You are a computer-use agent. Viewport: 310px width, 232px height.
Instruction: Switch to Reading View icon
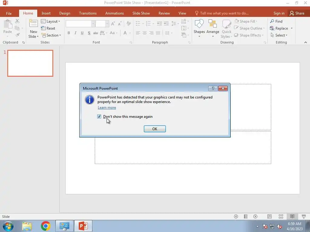292,216
